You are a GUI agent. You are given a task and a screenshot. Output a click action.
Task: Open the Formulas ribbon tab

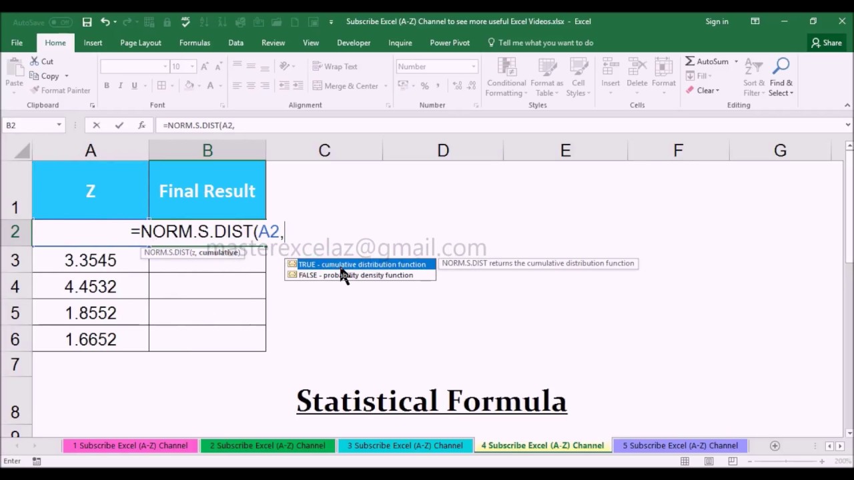(x=195, y=43)
